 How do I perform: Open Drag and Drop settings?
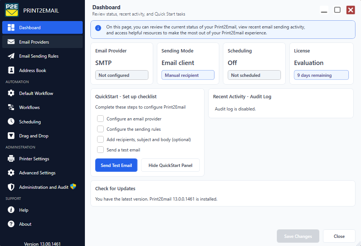coord(42,136)
